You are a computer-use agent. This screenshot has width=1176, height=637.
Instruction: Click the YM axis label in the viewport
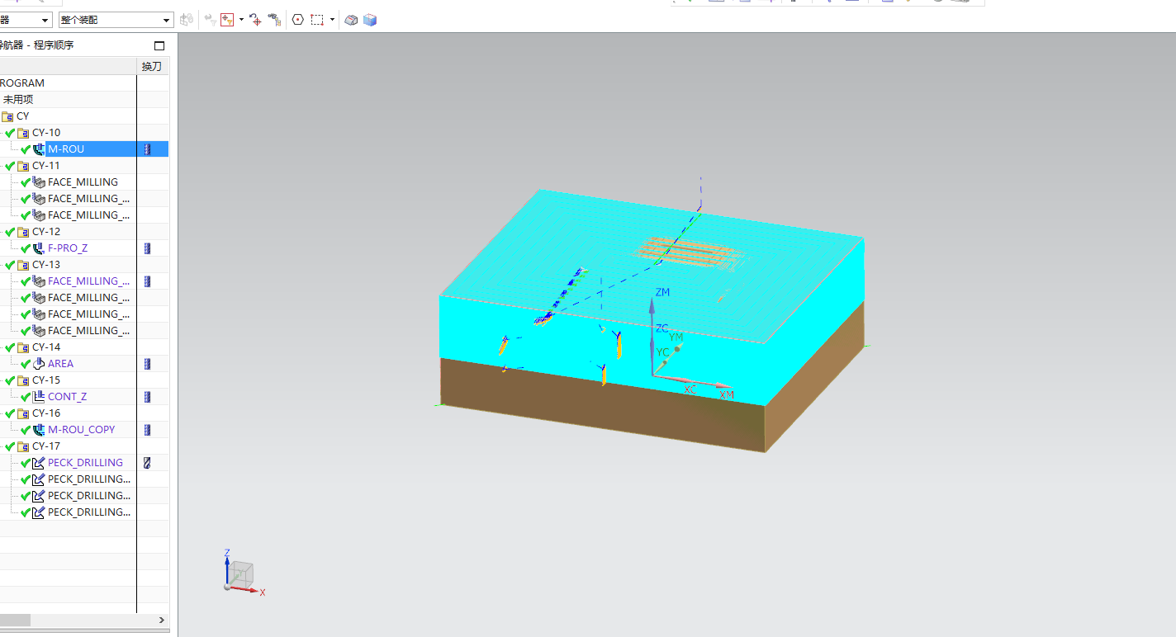676,337
